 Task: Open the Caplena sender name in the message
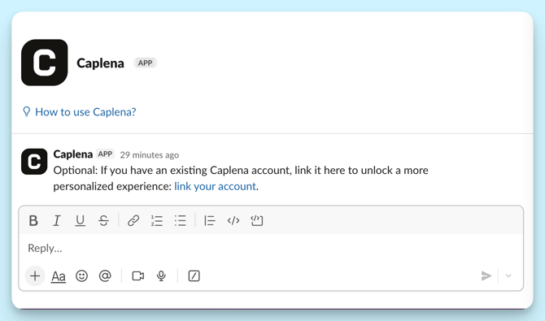point(73,154)
